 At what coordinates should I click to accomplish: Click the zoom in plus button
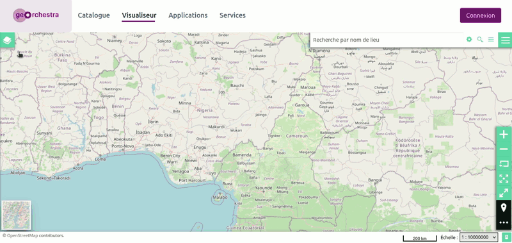tap(504, 135)
